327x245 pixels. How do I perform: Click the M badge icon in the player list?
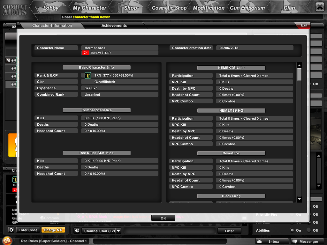click(x=8, y=60)
